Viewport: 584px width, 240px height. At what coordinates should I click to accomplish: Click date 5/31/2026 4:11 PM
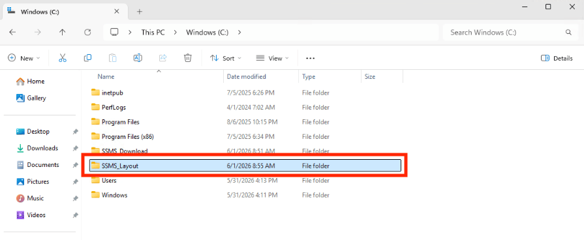point(252,195)
